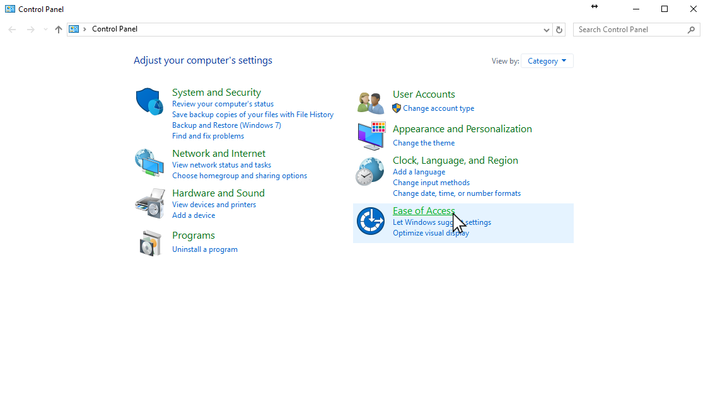Open Change account type link
This screenshot has width=708, height=398.
point(438,108)
